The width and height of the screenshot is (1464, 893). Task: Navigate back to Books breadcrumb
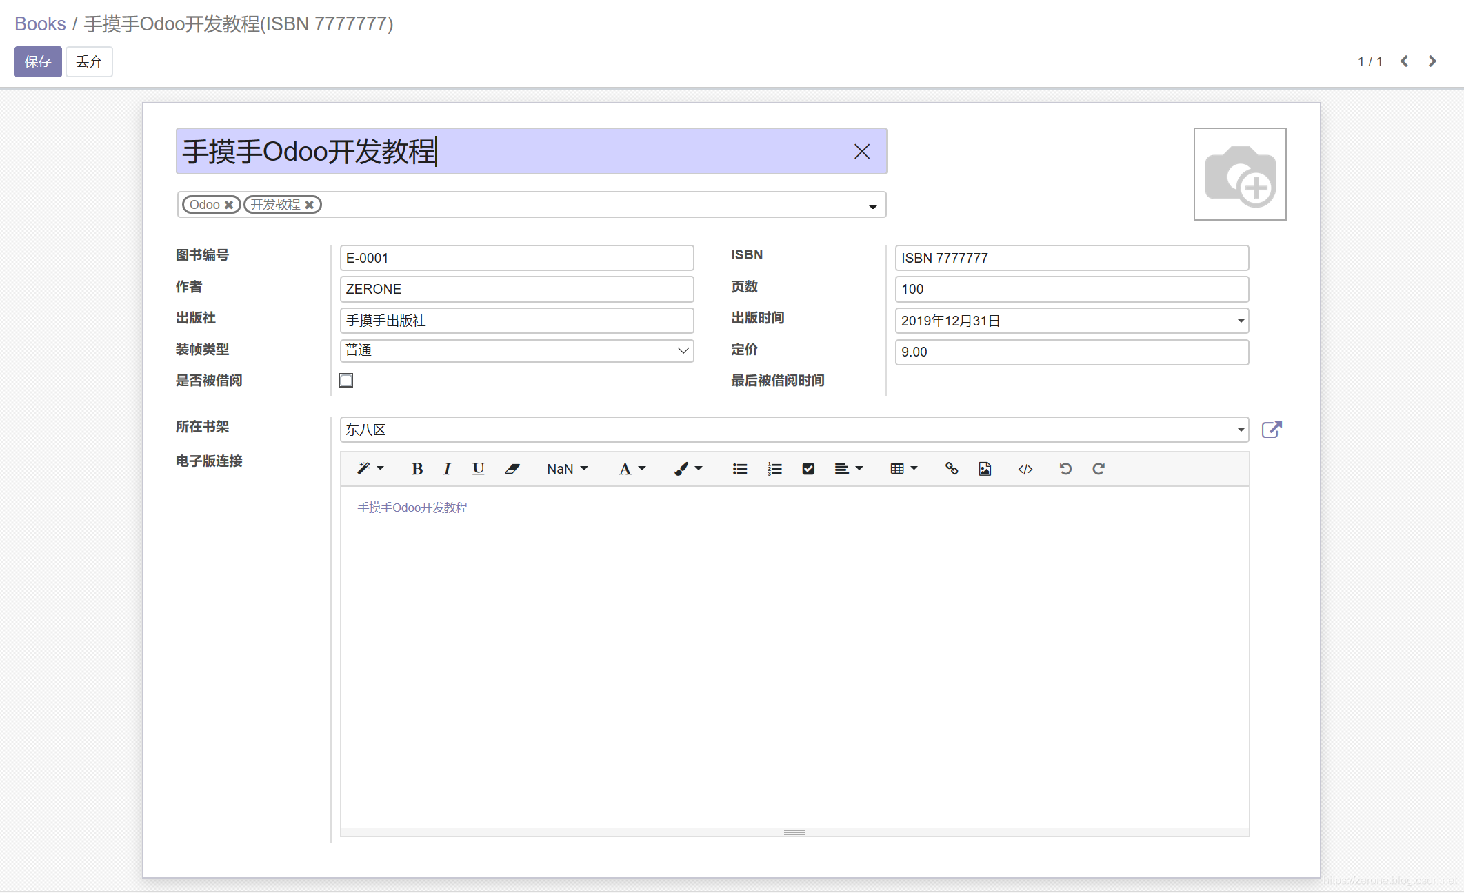(40, 23)
